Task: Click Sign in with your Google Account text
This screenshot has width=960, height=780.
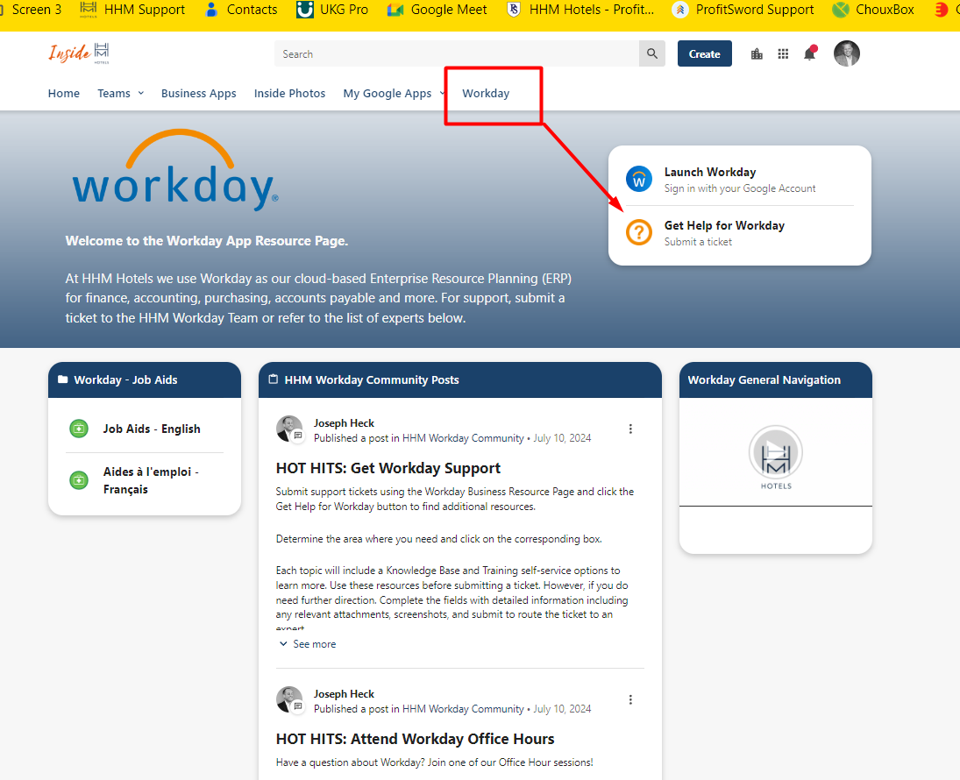Action: click(x=740, y=188)
